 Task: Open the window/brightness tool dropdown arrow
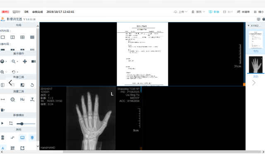(x=6, y=61)
